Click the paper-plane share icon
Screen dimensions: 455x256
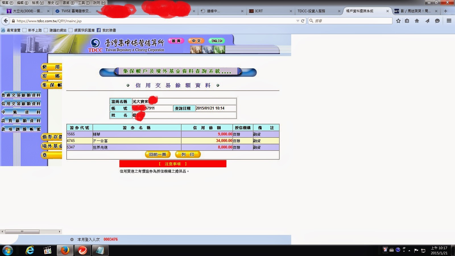point(427,21)
